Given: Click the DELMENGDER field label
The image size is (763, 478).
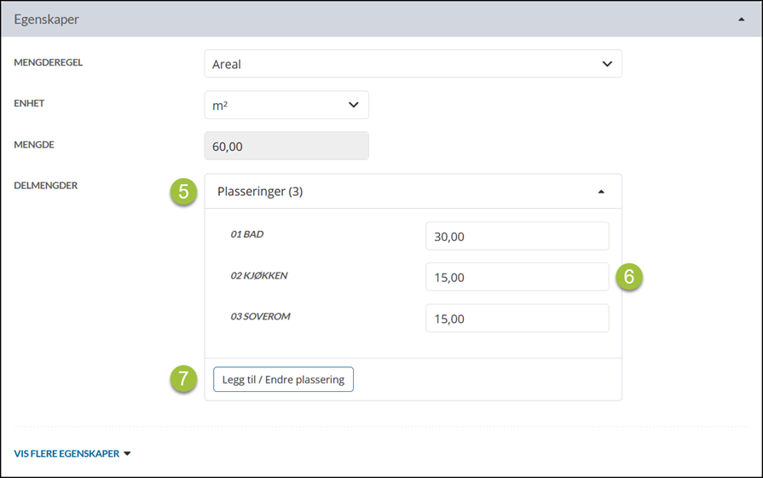Looking at the screenshot, I should point(46,185).
